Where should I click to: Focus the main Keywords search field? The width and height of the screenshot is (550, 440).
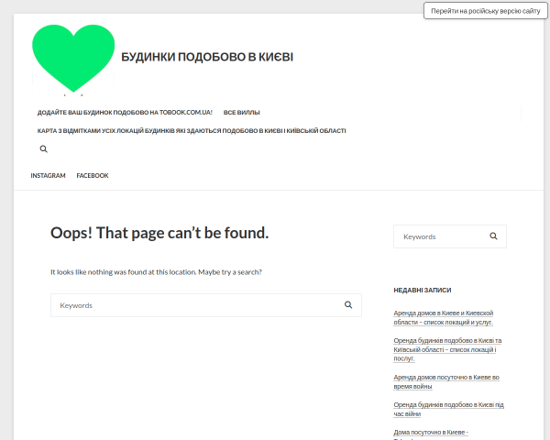196,305
